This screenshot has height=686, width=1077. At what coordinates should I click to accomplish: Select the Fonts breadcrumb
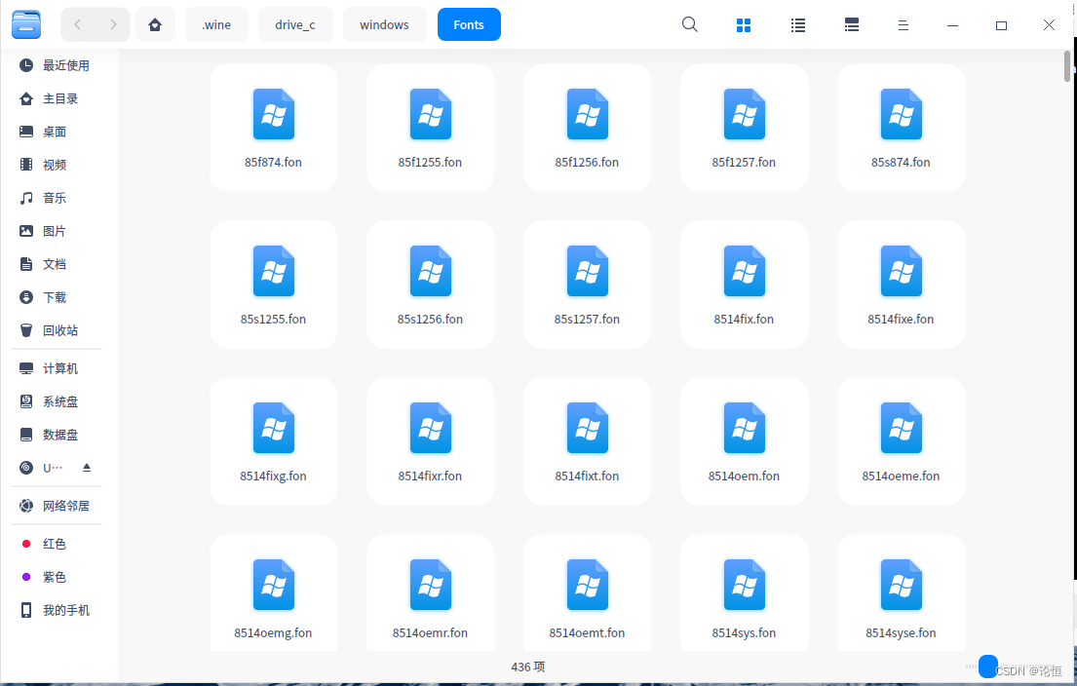[469, 24]
